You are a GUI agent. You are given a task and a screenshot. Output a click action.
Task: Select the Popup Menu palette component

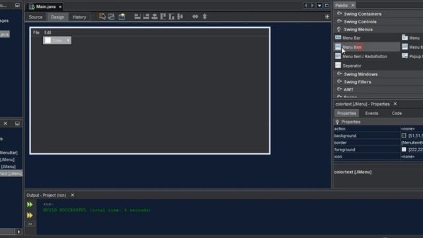pyautogui.click(x=412, y=56)
